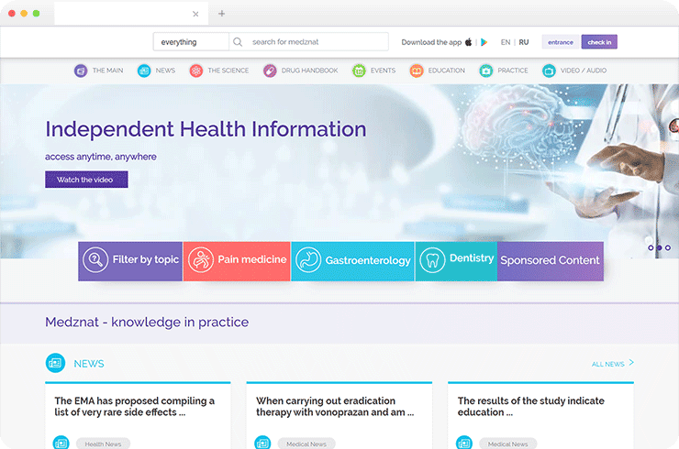Click the Video / Audio icon
The width and height of the screenshot is (679, 449).
[549, 71]
